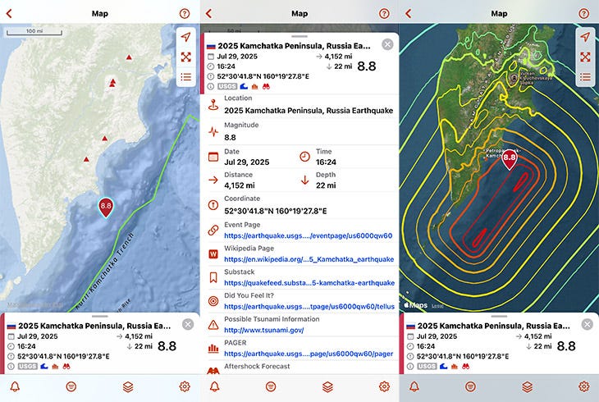Open help on the middle Map screen
The width and height of the screenshot is (599, 402).
coord(384,14)
